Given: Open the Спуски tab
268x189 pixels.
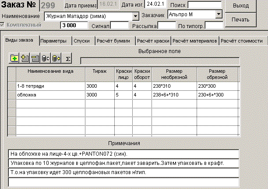Looking at the screenshot, I should pyautogui.click(x=82, y=41).
